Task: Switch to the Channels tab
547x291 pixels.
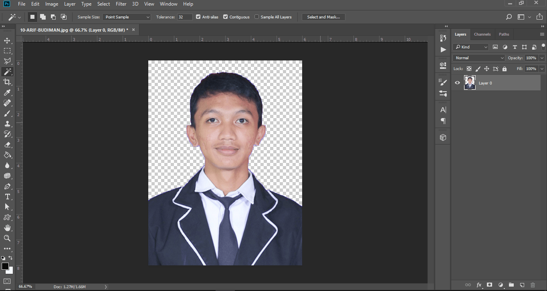Action: [482, 34]
